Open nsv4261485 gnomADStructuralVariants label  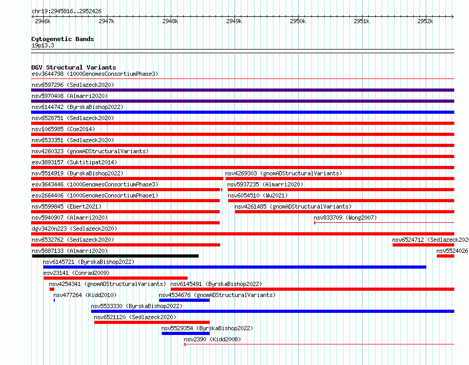tap(293, 206)
